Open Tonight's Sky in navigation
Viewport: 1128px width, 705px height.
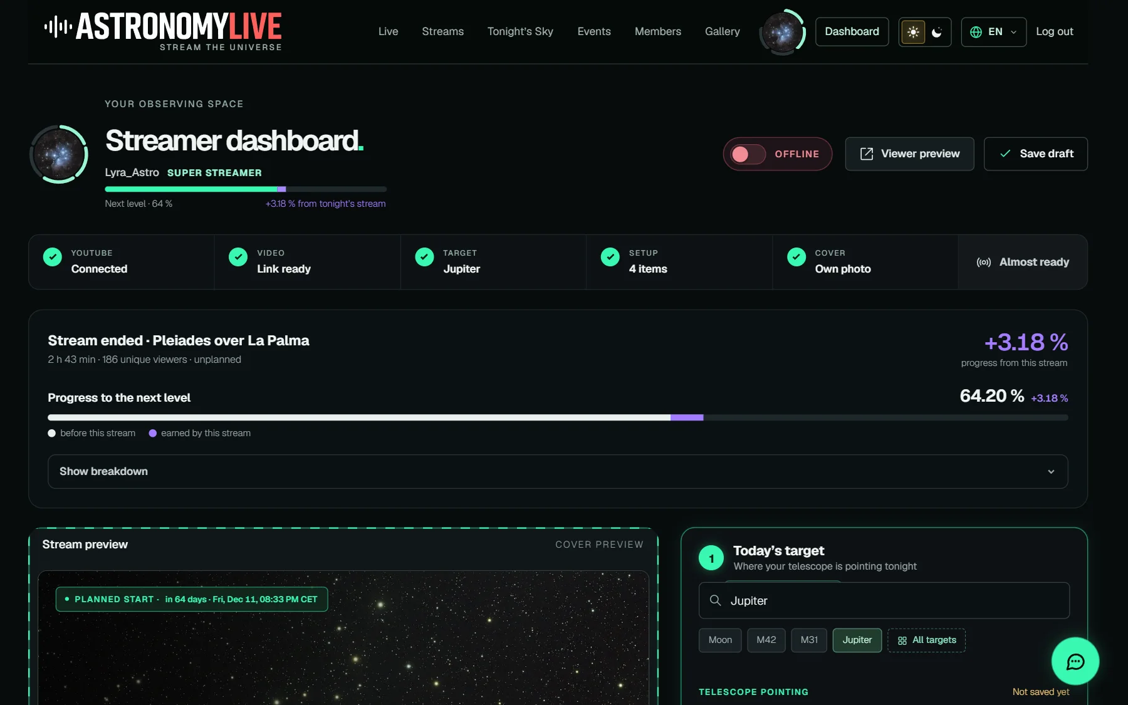(x=520, y=31)
